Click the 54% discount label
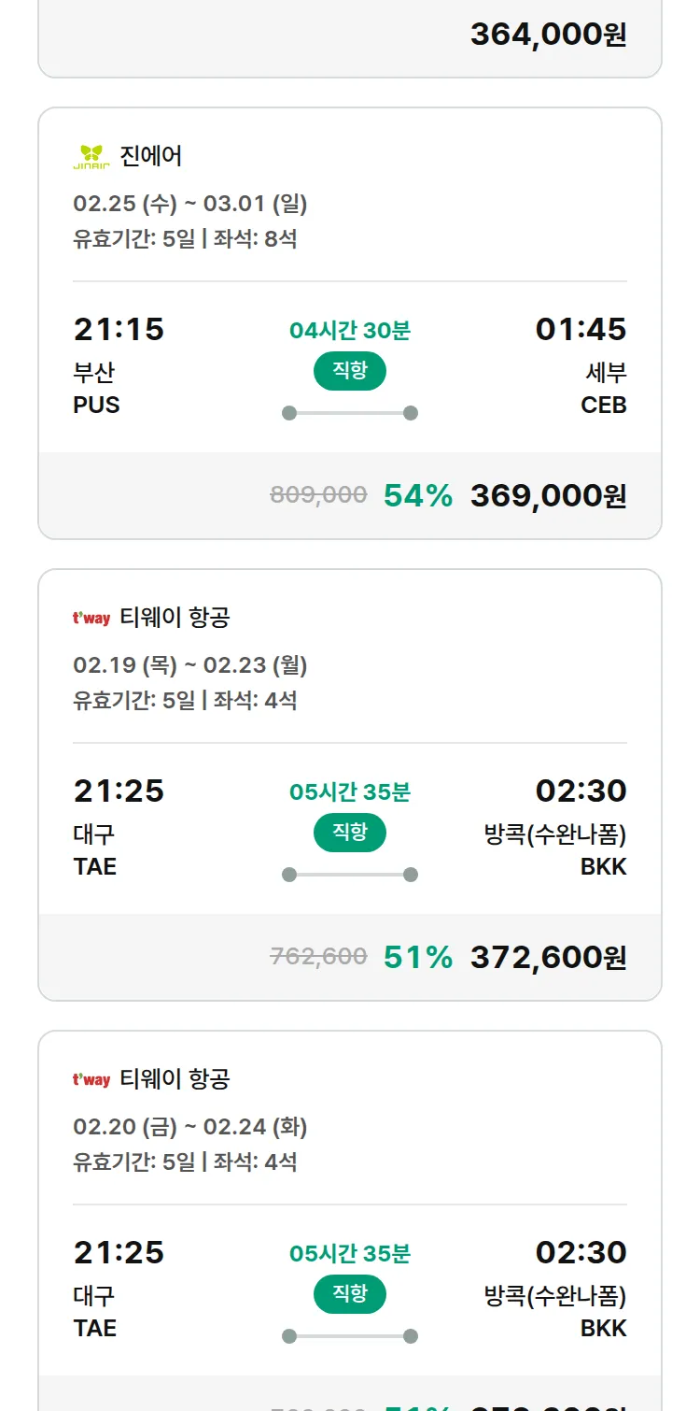Viewport: 700px width, 1411px height. pyautogui.click(x=418, y=495)
